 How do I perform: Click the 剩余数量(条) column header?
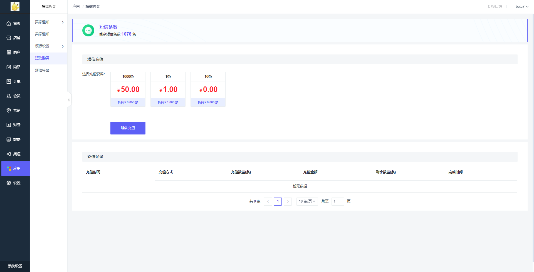(386, 172)
